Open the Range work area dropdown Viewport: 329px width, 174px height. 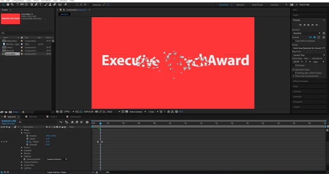(309, 48)
